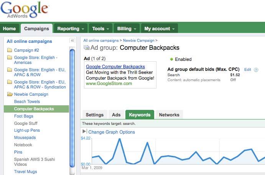Click the ad group icon beside title
This screenshot has width=265, height=175.
point(86,48)
